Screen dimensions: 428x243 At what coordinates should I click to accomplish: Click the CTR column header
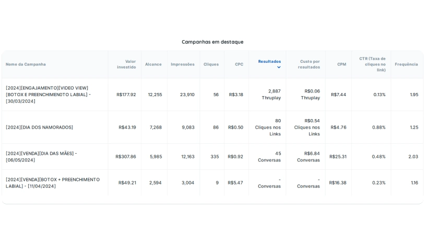373,64
